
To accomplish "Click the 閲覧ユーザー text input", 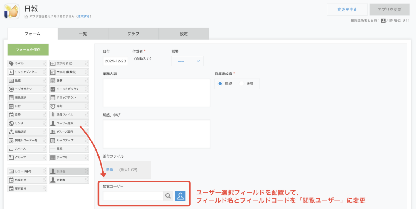I will [133, 196].
